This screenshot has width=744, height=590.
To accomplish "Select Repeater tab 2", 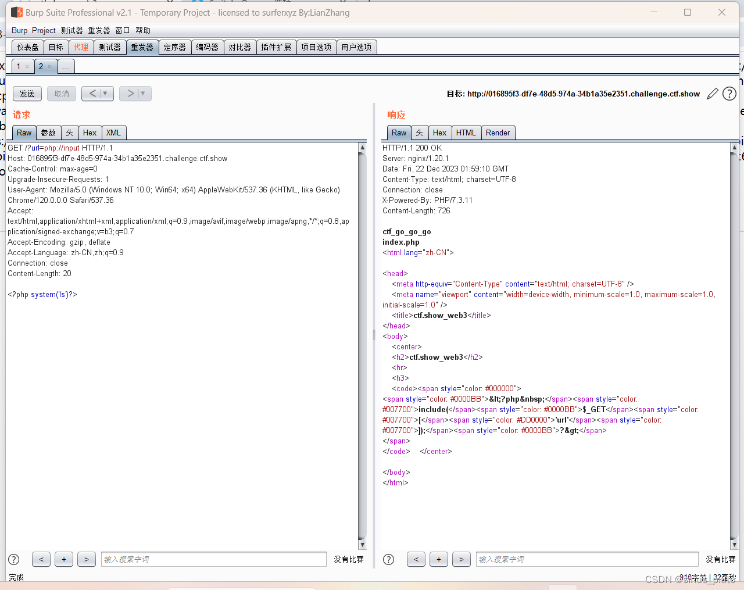I will click(x=41, y=66).
